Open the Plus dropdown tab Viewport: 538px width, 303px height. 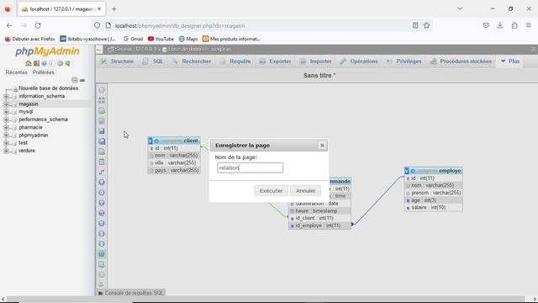(509, 61)
